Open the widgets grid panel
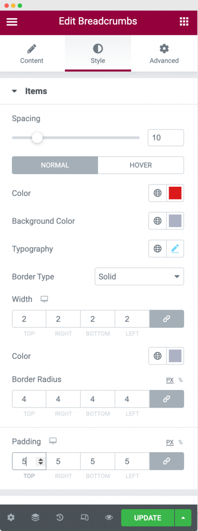 (x=184, y=22)
